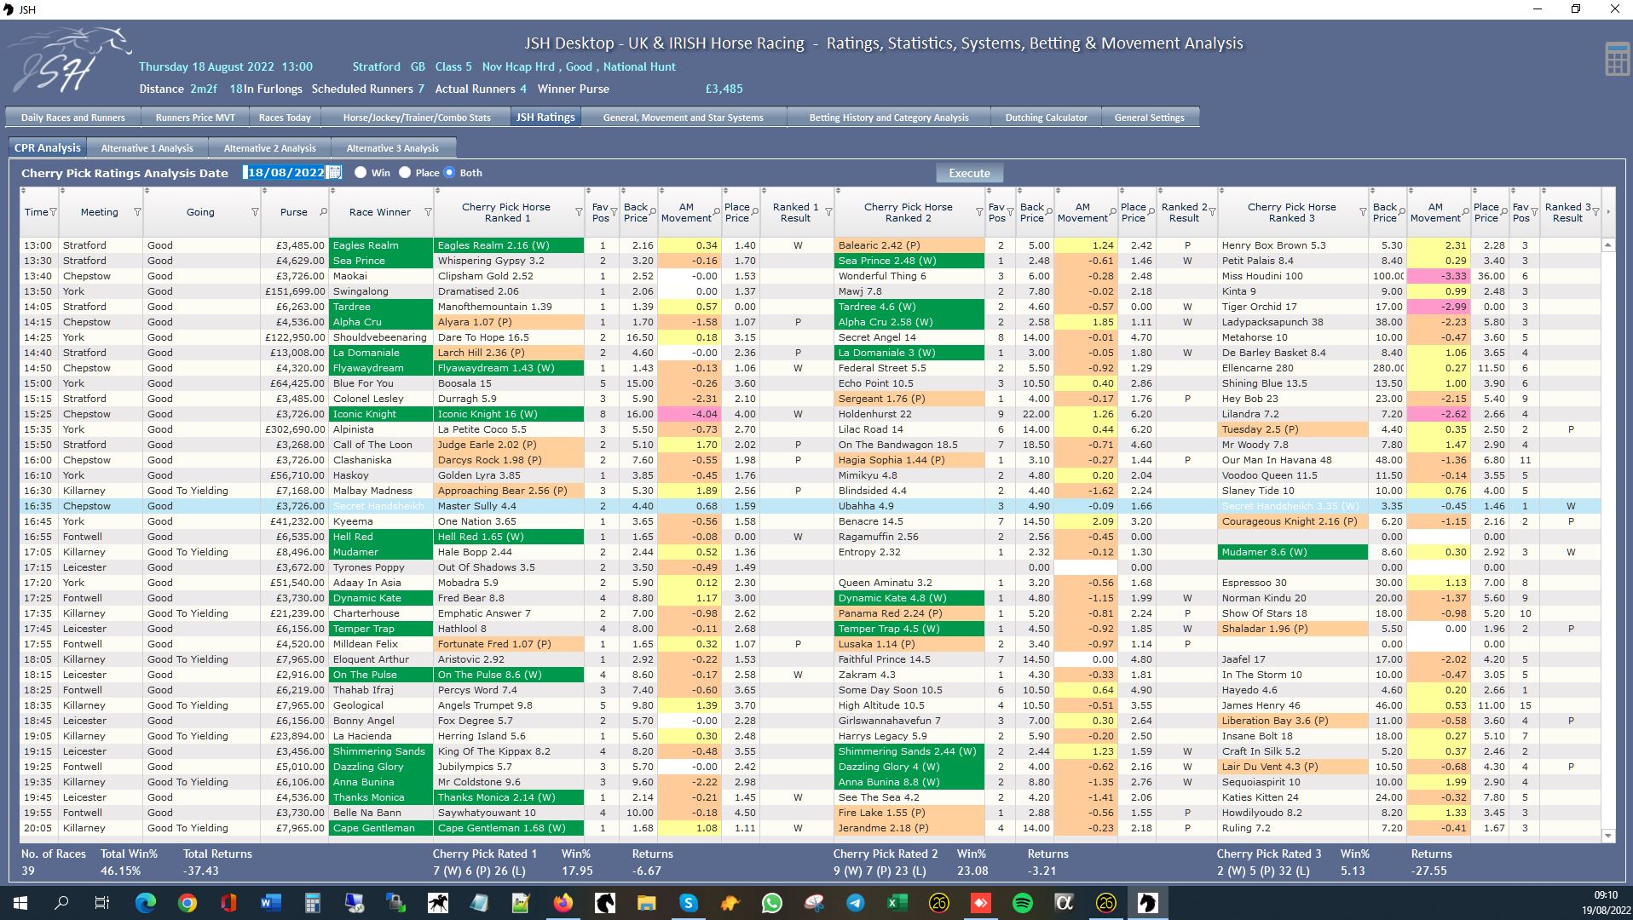1633x920 pixels.
Task: Click 'Iconic Knight 16 (W)' cell
Action: tap(509, 414)
